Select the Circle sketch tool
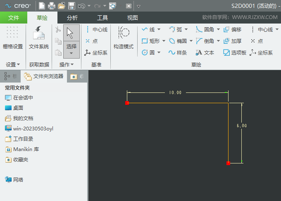This screenshot has width=281, height=201. pos(148,52)
